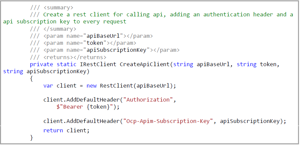300x145 pixels.
Task: Click the opening curly brace of the method
Action: pyautogui.click(x=31, y=79)
